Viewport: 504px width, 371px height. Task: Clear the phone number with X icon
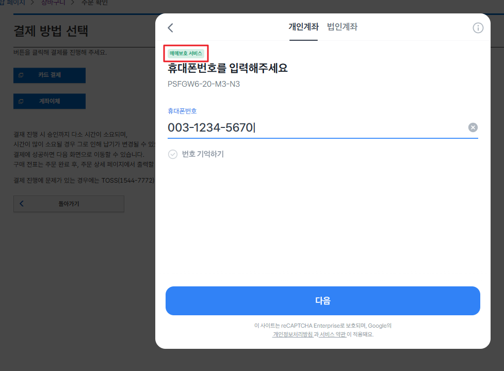tap(473, 127)
